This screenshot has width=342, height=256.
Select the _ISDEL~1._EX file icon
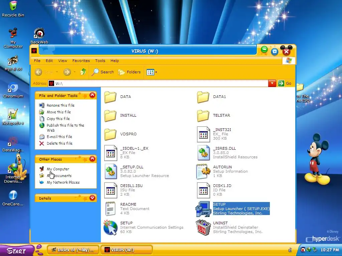111,153
